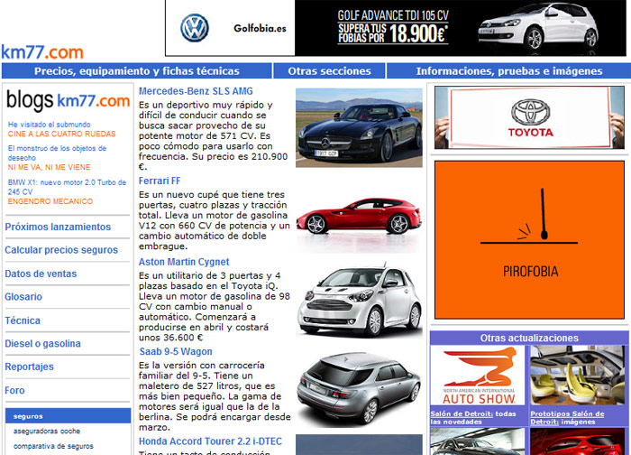Image resolution: width=631 pixels, height=455 pixels.
Task: Open Prototipos Salón de Detroit imágenes
Action: [567, 417]
